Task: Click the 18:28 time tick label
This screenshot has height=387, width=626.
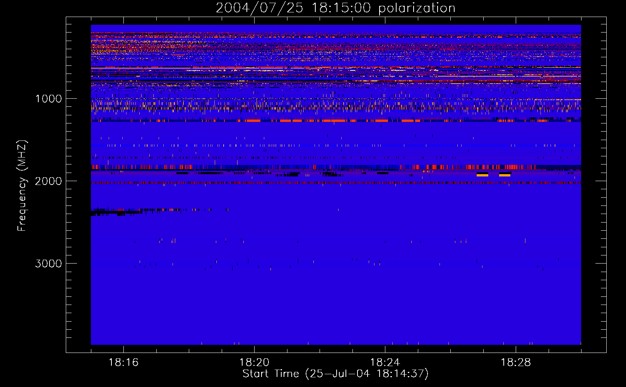Action: 516,363
